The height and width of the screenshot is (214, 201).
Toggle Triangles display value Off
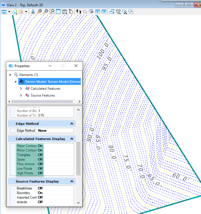(x=40, y=155)
